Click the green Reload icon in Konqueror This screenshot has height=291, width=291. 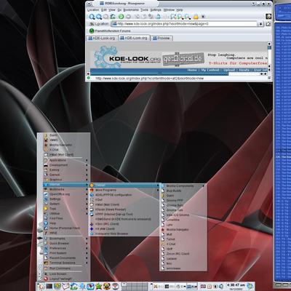click(x=121, y=17)
